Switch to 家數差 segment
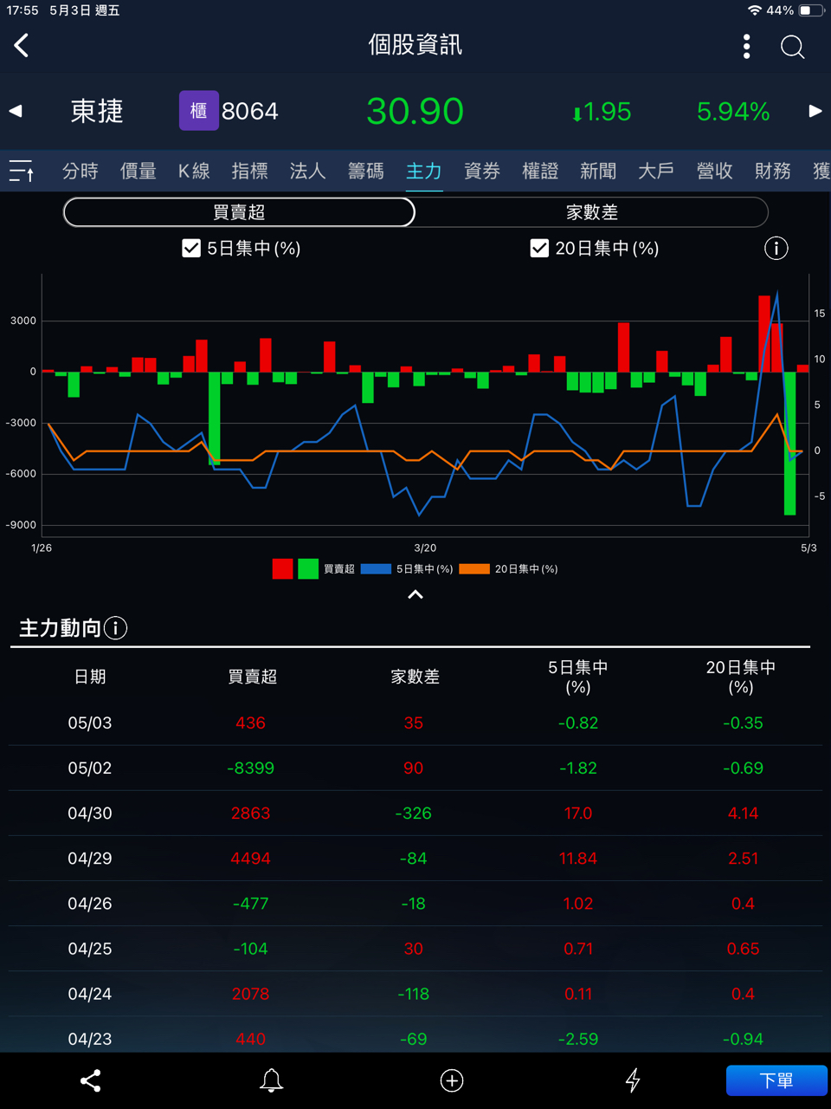 pyautogui.click(x=591, y=212)
